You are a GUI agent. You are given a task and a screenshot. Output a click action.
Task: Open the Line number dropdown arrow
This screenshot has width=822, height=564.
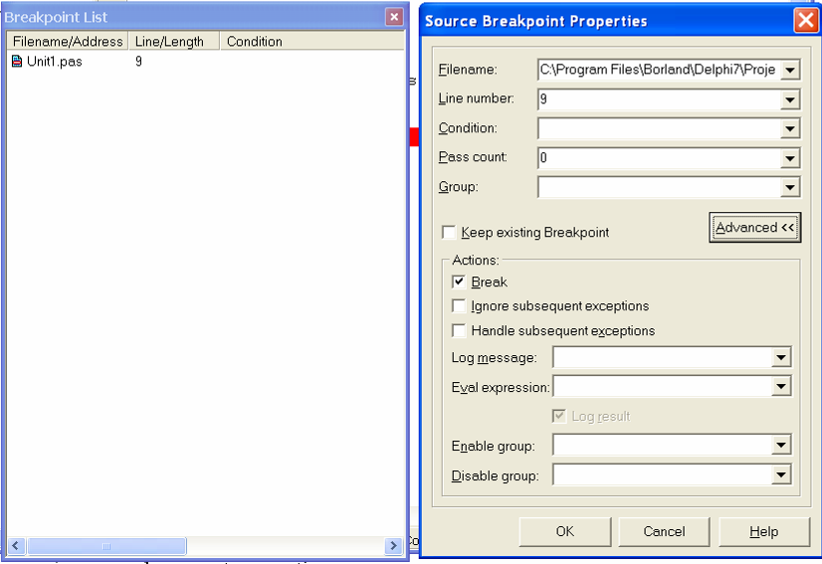tap(790, 99)
